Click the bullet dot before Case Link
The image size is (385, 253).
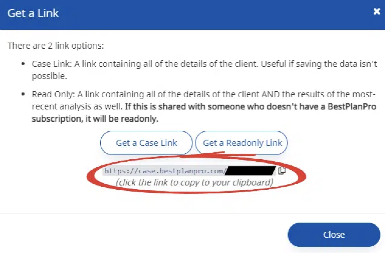23,64
